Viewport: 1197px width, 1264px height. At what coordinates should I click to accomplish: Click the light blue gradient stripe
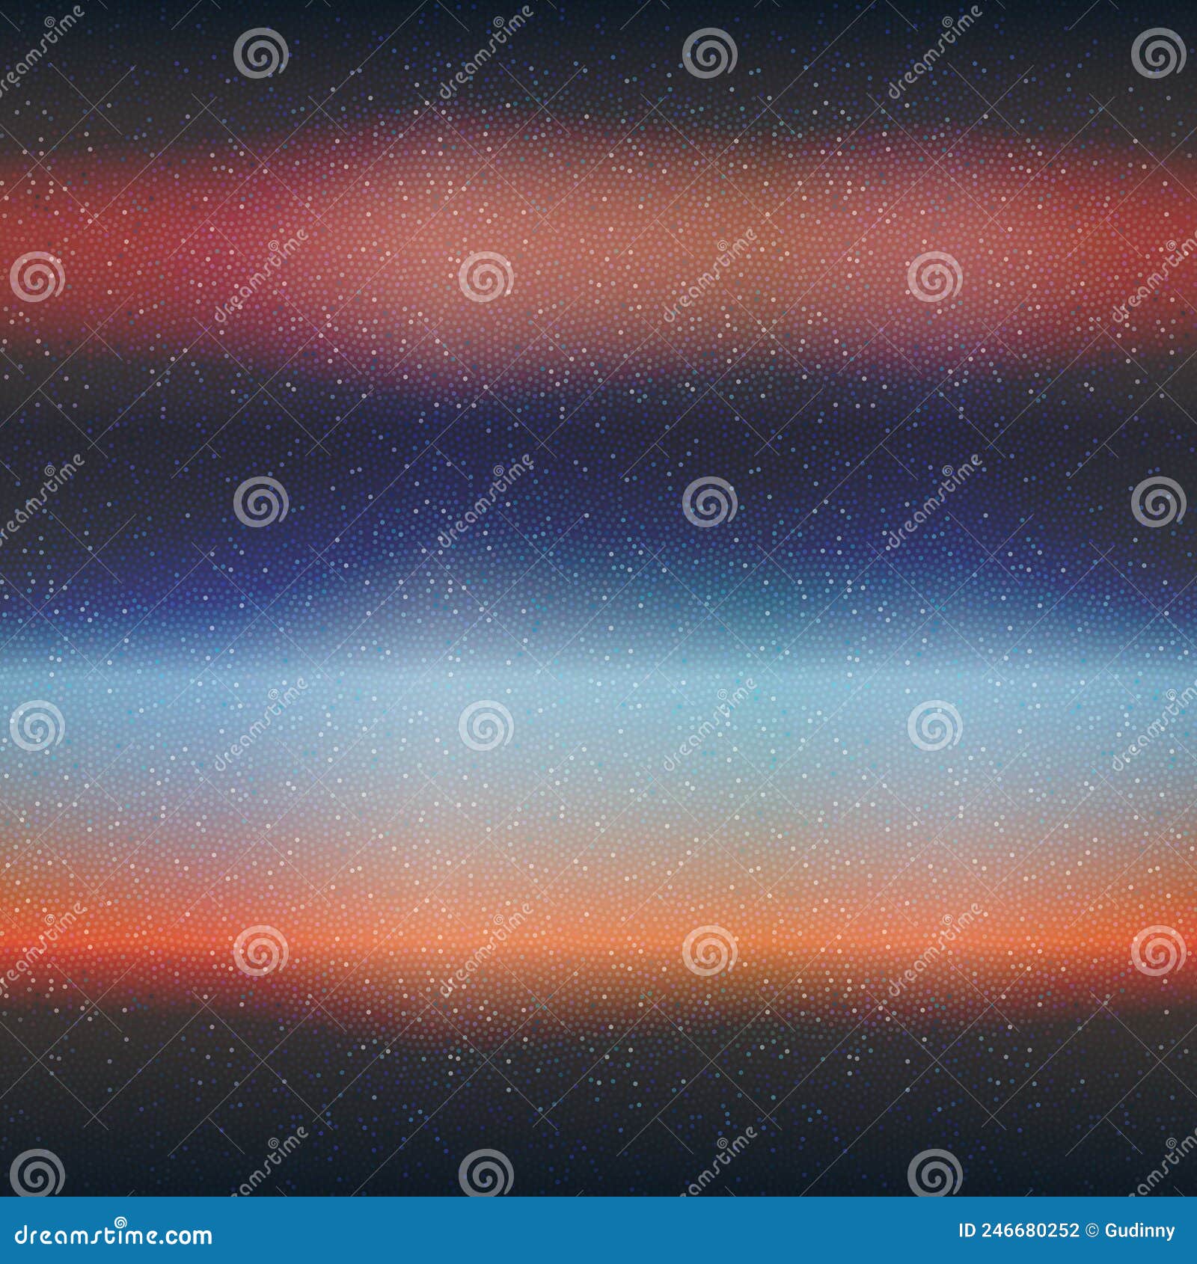(598, 688)
